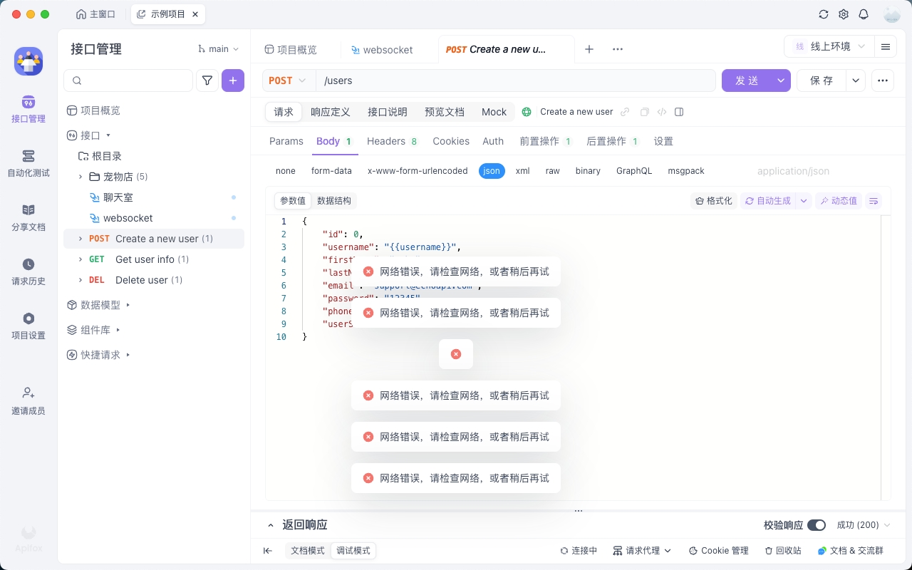Open the POST method dropdown
The width and height of the screenshot is (912, 570).
289,81
